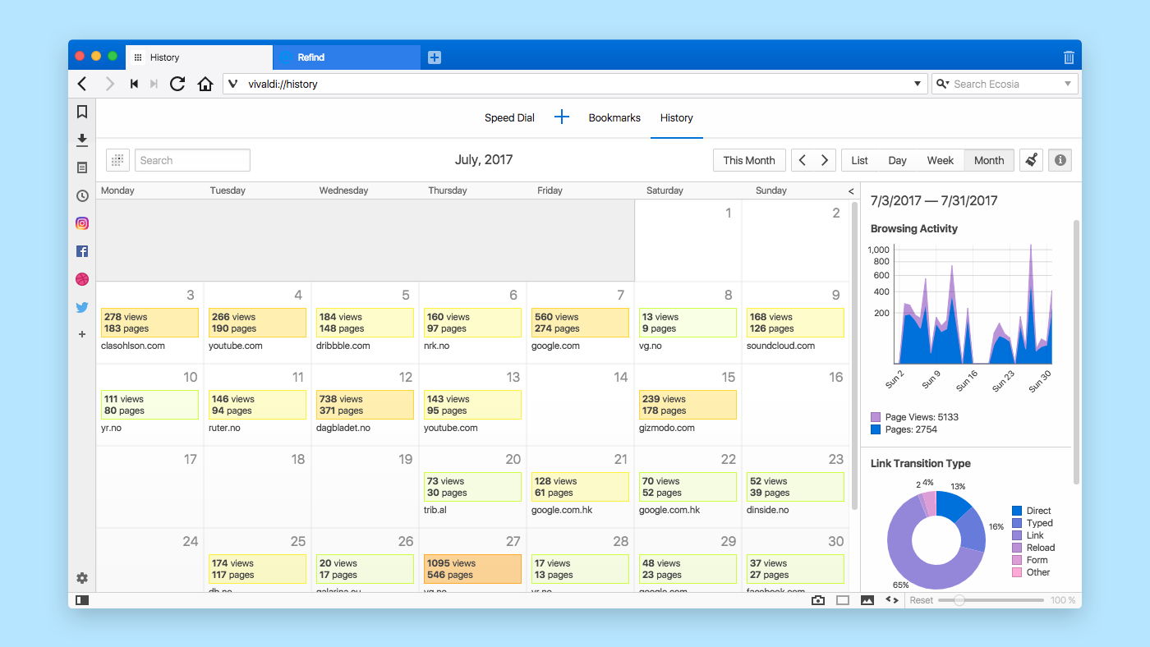This screenshot has width=1150, height=647.
Task: Expand the search field history dropdown
Action: [x=1068, y=84]
